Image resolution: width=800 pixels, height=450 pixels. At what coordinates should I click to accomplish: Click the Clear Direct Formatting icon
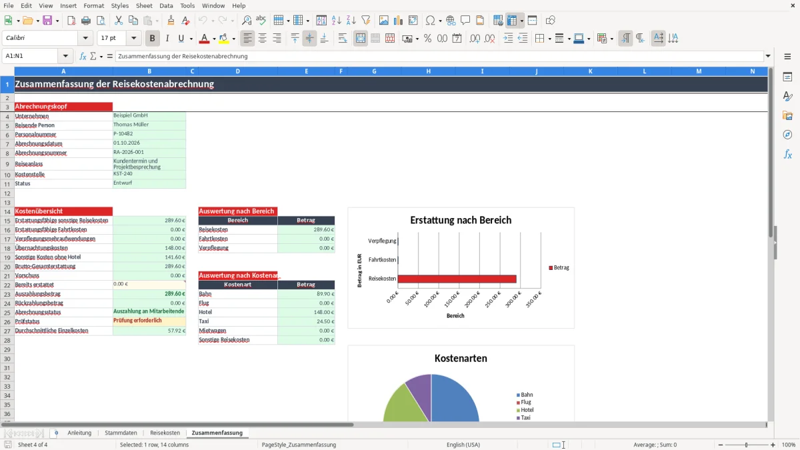[186, 21]
